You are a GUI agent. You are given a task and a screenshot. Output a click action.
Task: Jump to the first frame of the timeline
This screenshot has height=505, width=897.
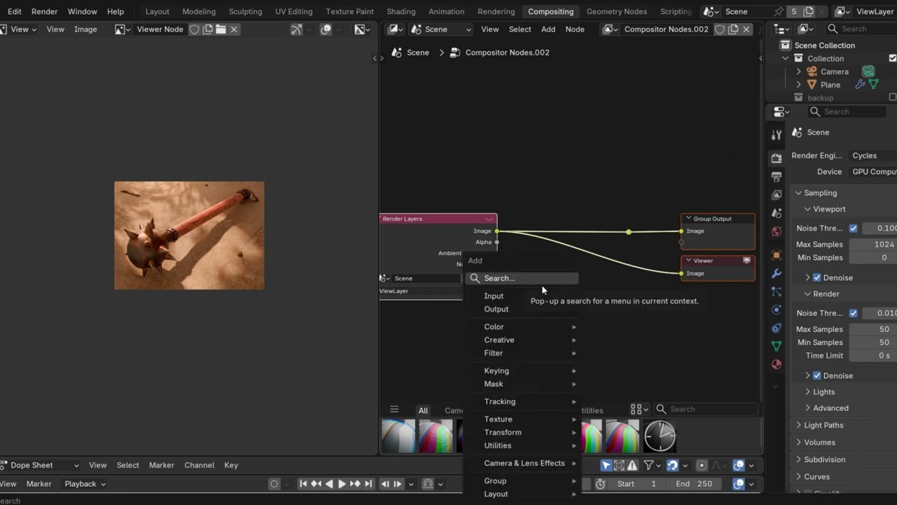pos(303,484)
